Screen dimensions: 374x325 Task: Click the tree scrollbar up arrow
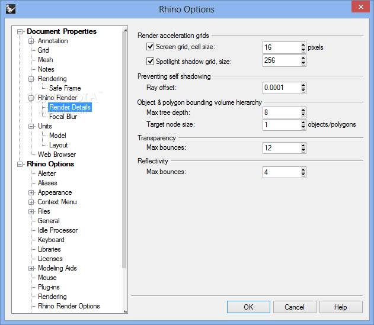click(x=124, y=30)
